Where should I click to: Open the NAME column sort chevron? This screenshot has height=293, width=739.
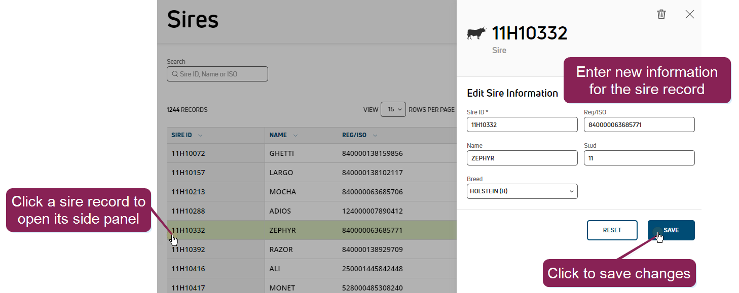click(295, 135)
